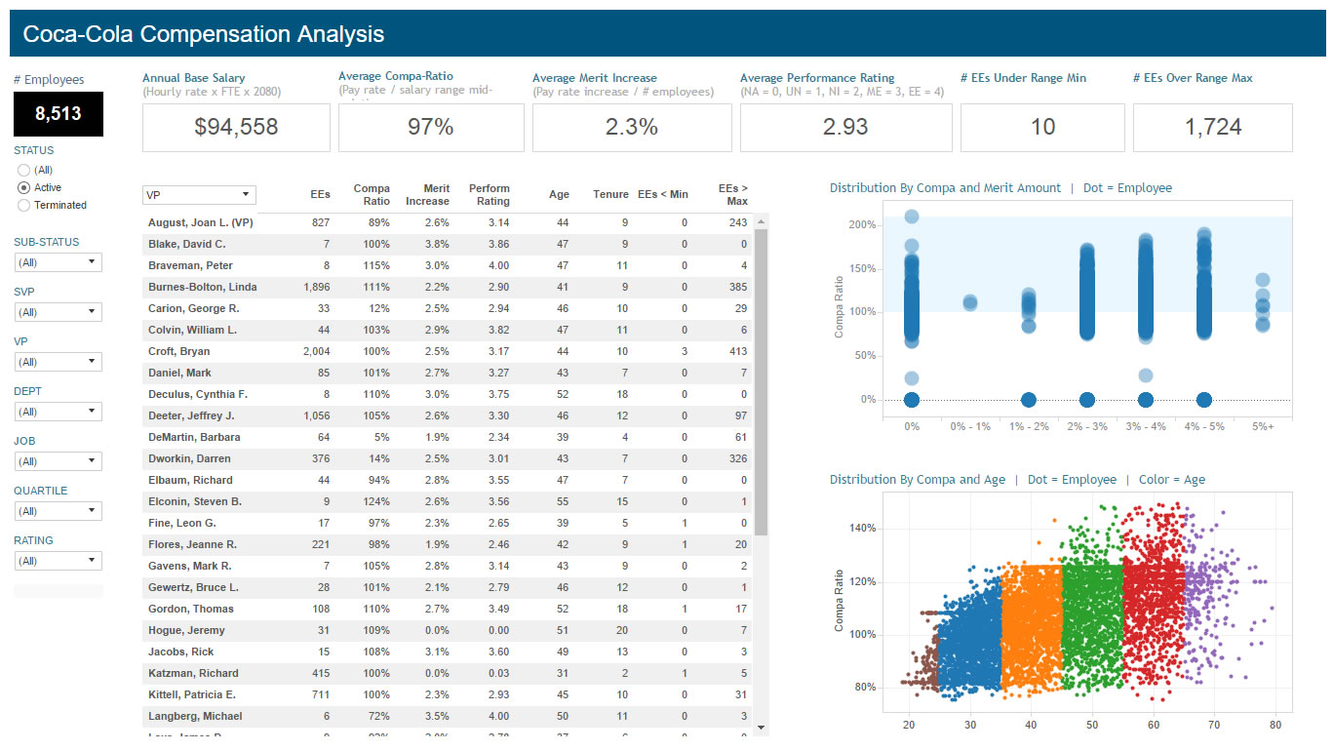
Task: Click the EEs column header
Action: tap(320, 195)
